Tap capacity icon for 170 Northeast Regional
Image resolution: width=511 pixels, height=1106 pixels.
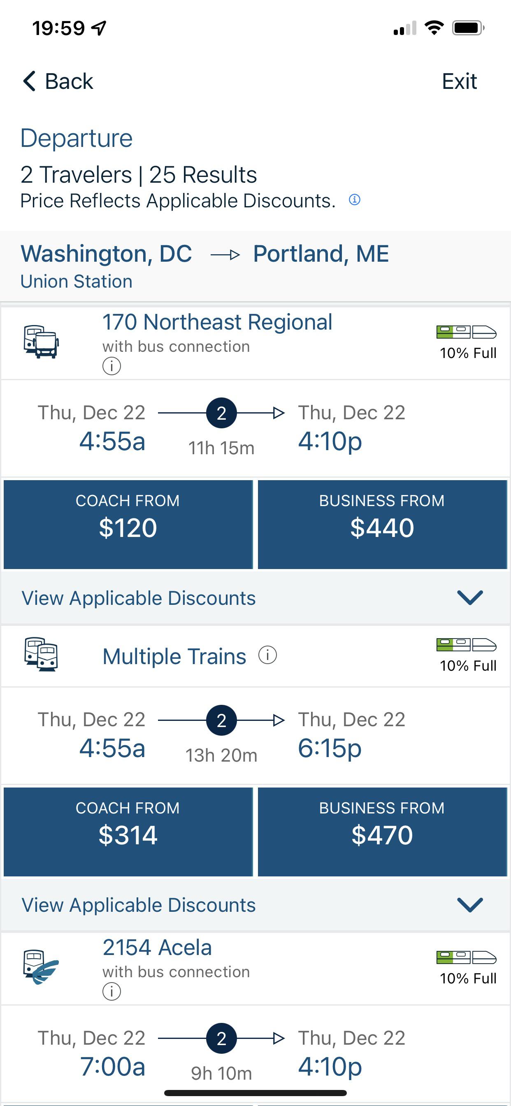[x=466, y=332]
